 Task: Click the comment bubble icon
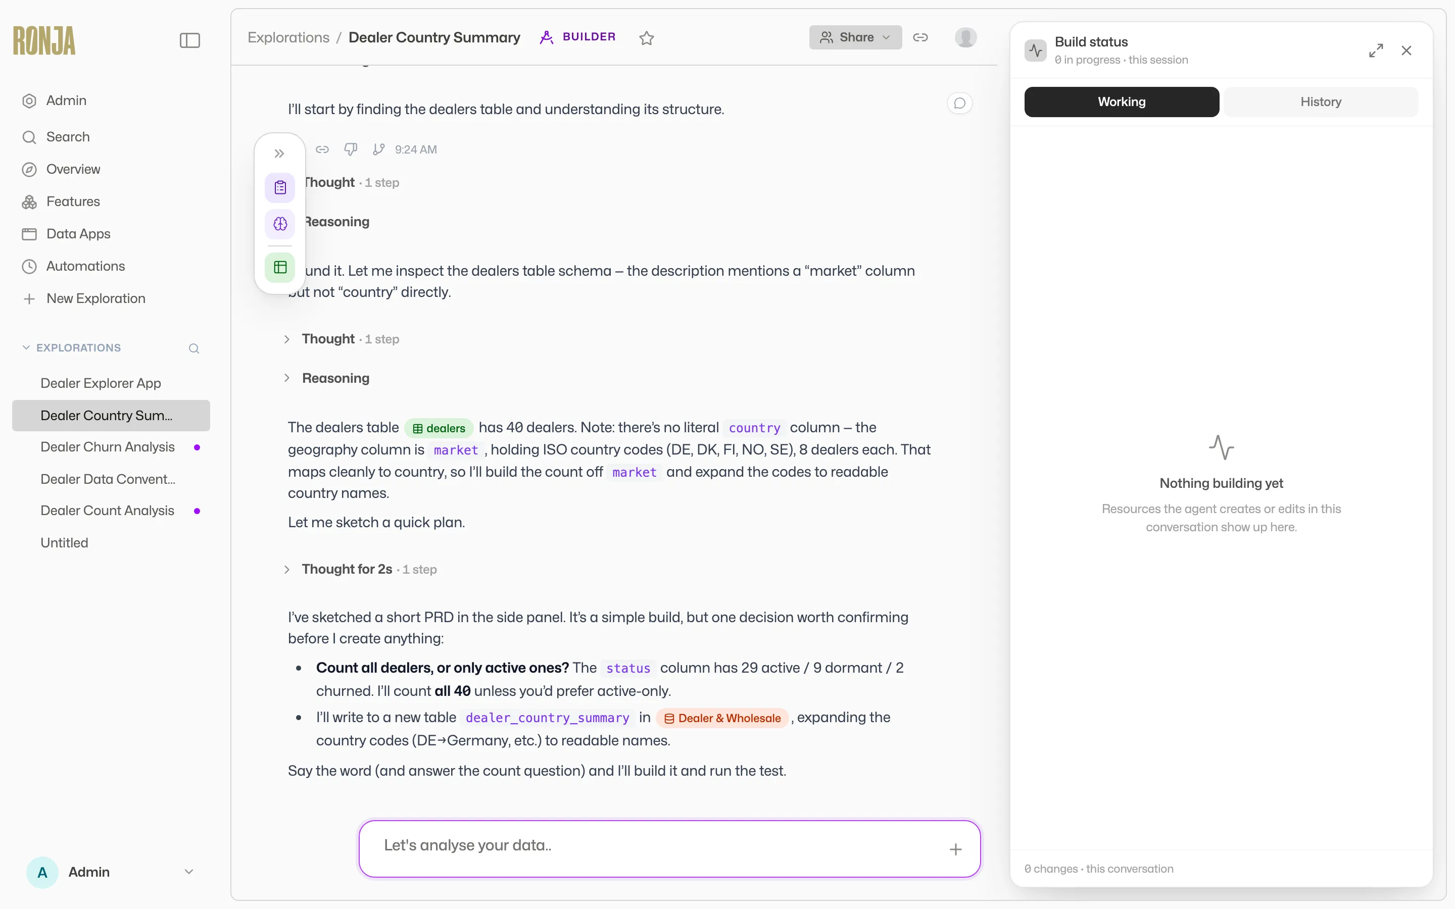[959, 104]
